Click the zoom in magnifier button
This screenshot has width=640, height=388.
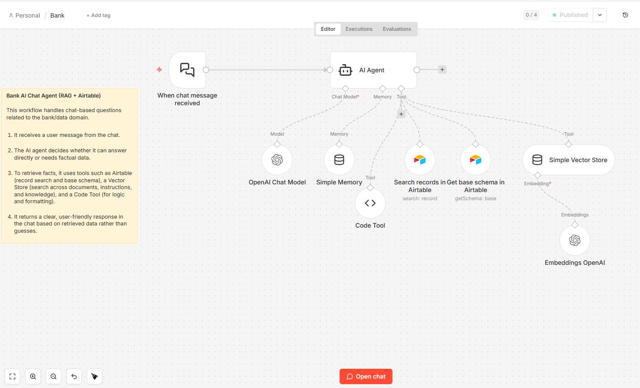(x=33, y=376)
